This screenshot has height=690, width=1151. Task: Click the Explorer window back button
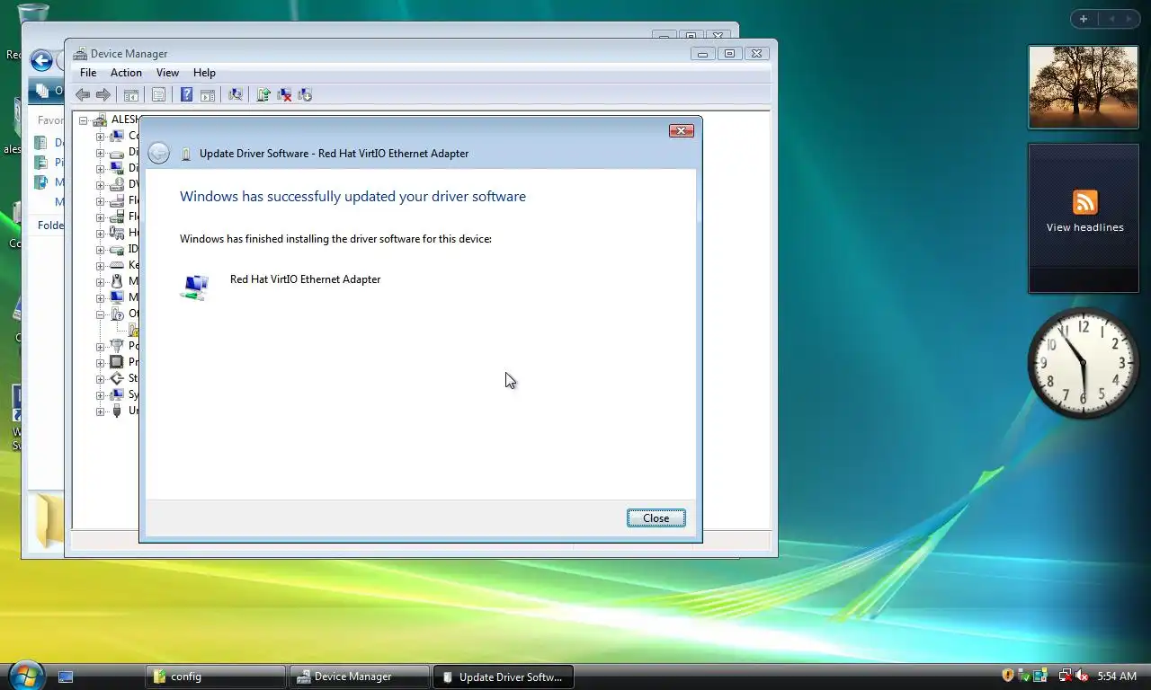pos(41,61)
